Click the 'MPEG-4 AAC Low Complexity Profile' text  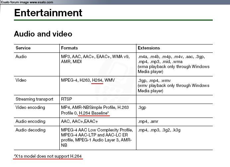click(x=97, y=130)
